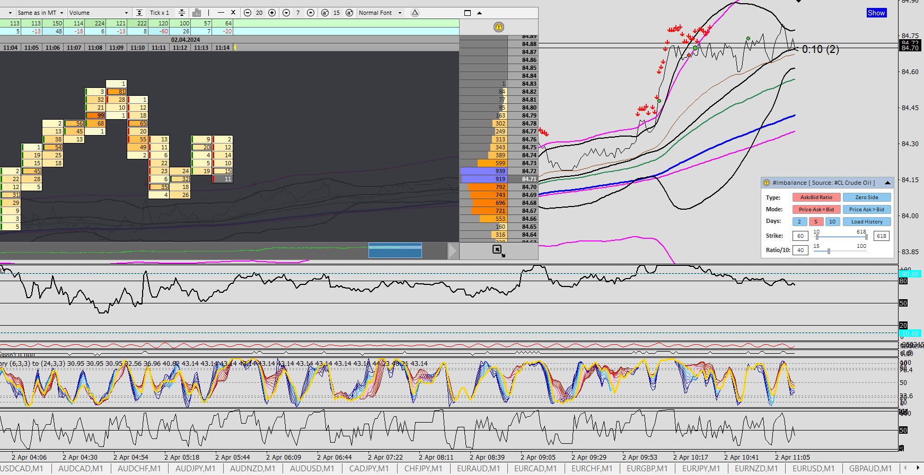The height and width of the screenshot is (475, 924).
Task: Reduce font size 15 with a- icon
Action: point(325,13)
